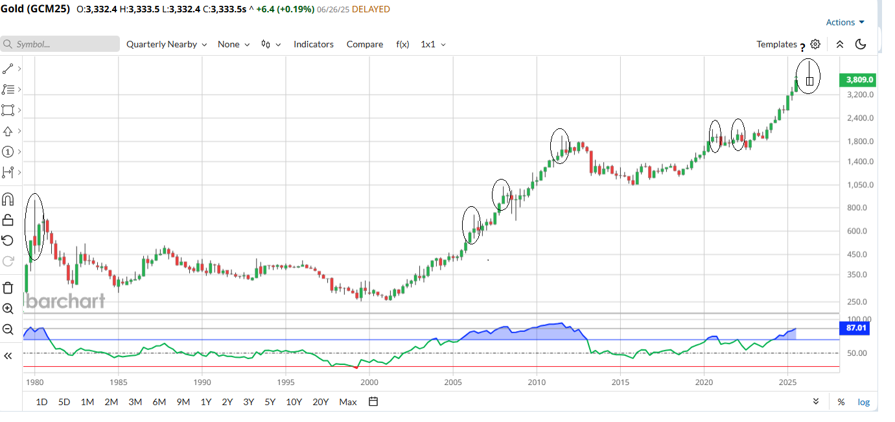
Task: Collapse the left drawing toolbar
Action: 8,356
